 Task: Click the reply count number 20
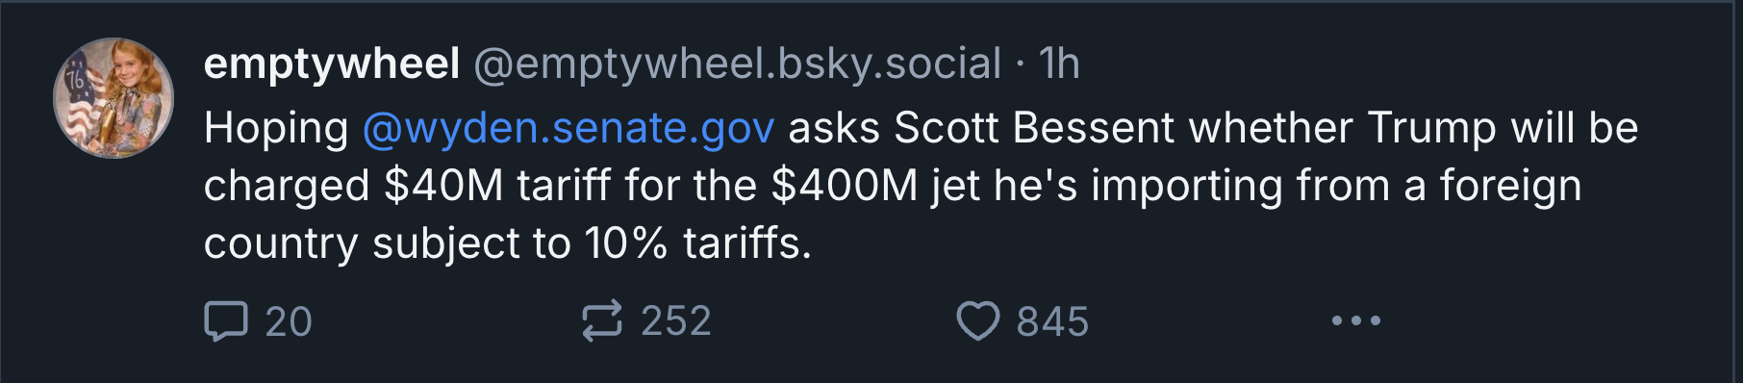[289, 321]
